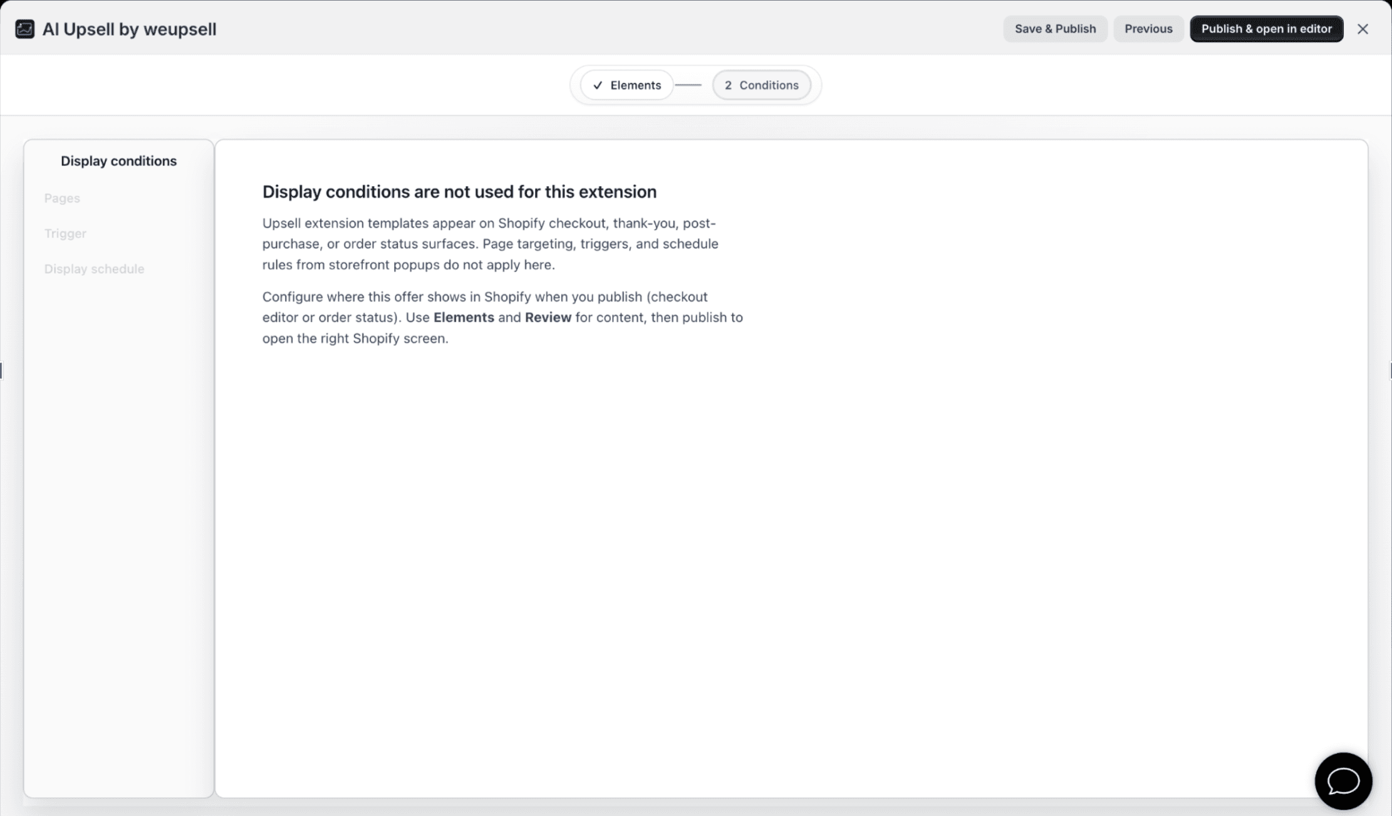Click the AI Upsell app logo icon
This screenshot has height=816, width=1392.
click(24, 29)
